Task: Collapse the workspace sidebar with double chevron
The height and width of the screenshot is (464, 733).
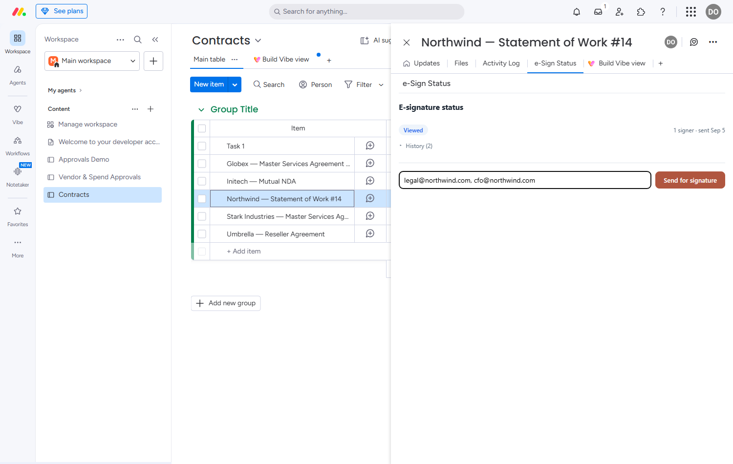Action: [155, 40]
